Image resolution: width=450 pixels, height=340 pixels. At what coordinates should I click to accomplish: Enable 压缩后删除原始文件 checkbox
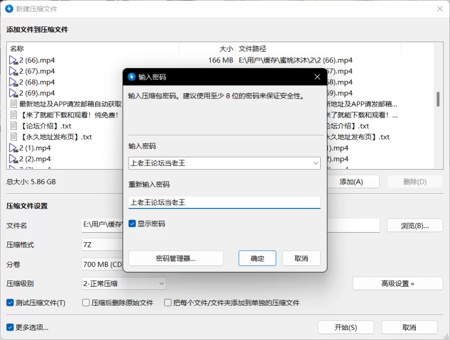point(86,303)
